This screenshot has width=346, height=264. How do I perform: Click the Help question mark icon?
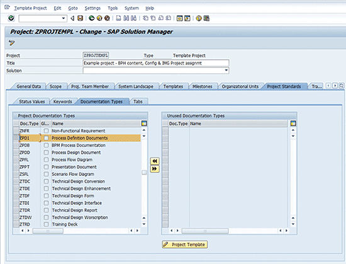[199, 18]
